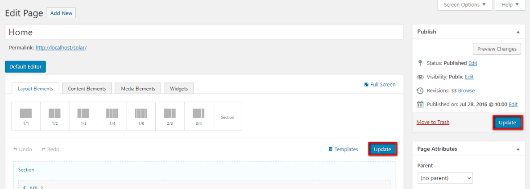The width and height of the screenshot is (530, 189).
Task: Open the Templates menu
Action: click(x=343, y=149)
